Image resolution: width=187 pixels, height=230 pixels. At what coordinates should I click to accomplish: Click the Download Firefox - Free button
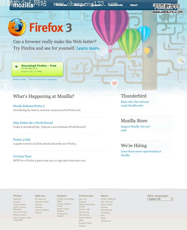click(37, 69)
